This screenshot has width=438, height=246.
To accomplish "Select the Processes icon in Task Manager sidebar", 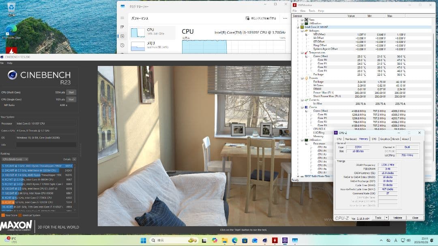I will (x=122, y=27).
